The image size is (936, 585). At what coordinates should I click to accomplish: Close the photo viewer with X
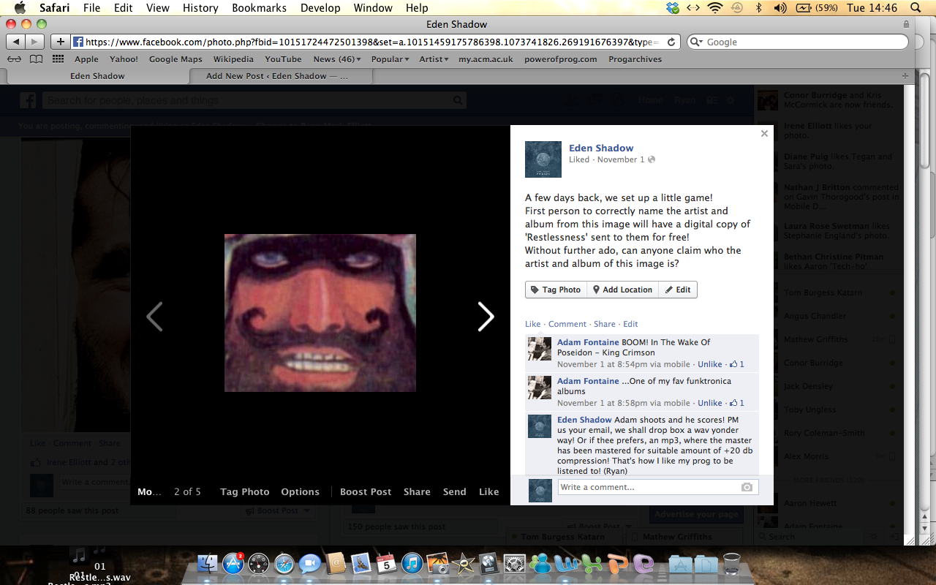click(764, 133)
